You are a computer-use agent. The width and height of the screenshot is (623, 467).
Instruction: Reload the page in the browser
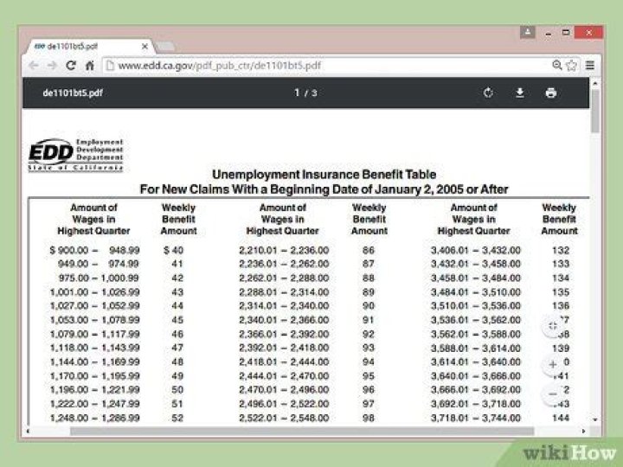tap(71, 65)
